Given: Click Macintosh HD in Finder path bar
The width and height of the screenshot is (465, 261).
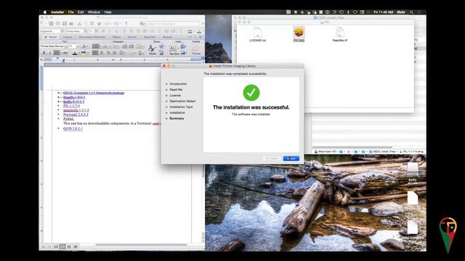Looking at the screenshot, I should [x=325, y=152].
